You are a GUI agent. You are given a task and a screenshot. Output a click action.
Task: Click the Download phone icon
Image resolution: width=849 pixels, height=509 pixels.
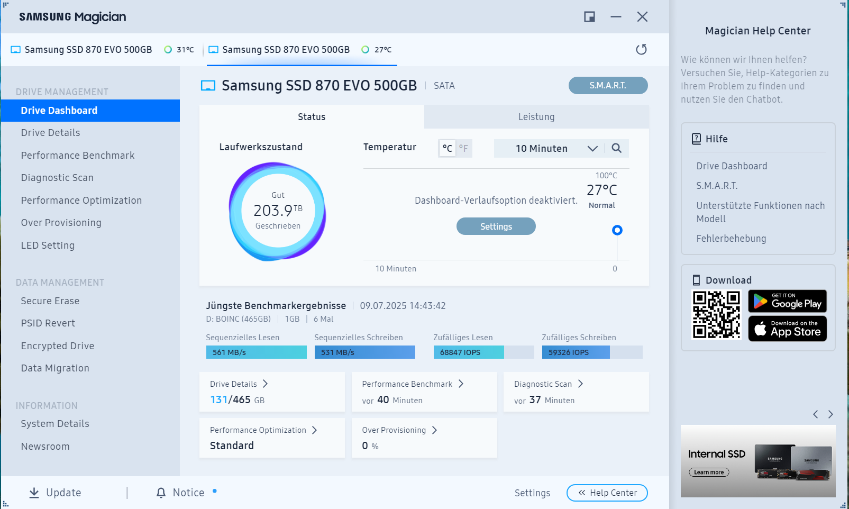coord(697,280)
